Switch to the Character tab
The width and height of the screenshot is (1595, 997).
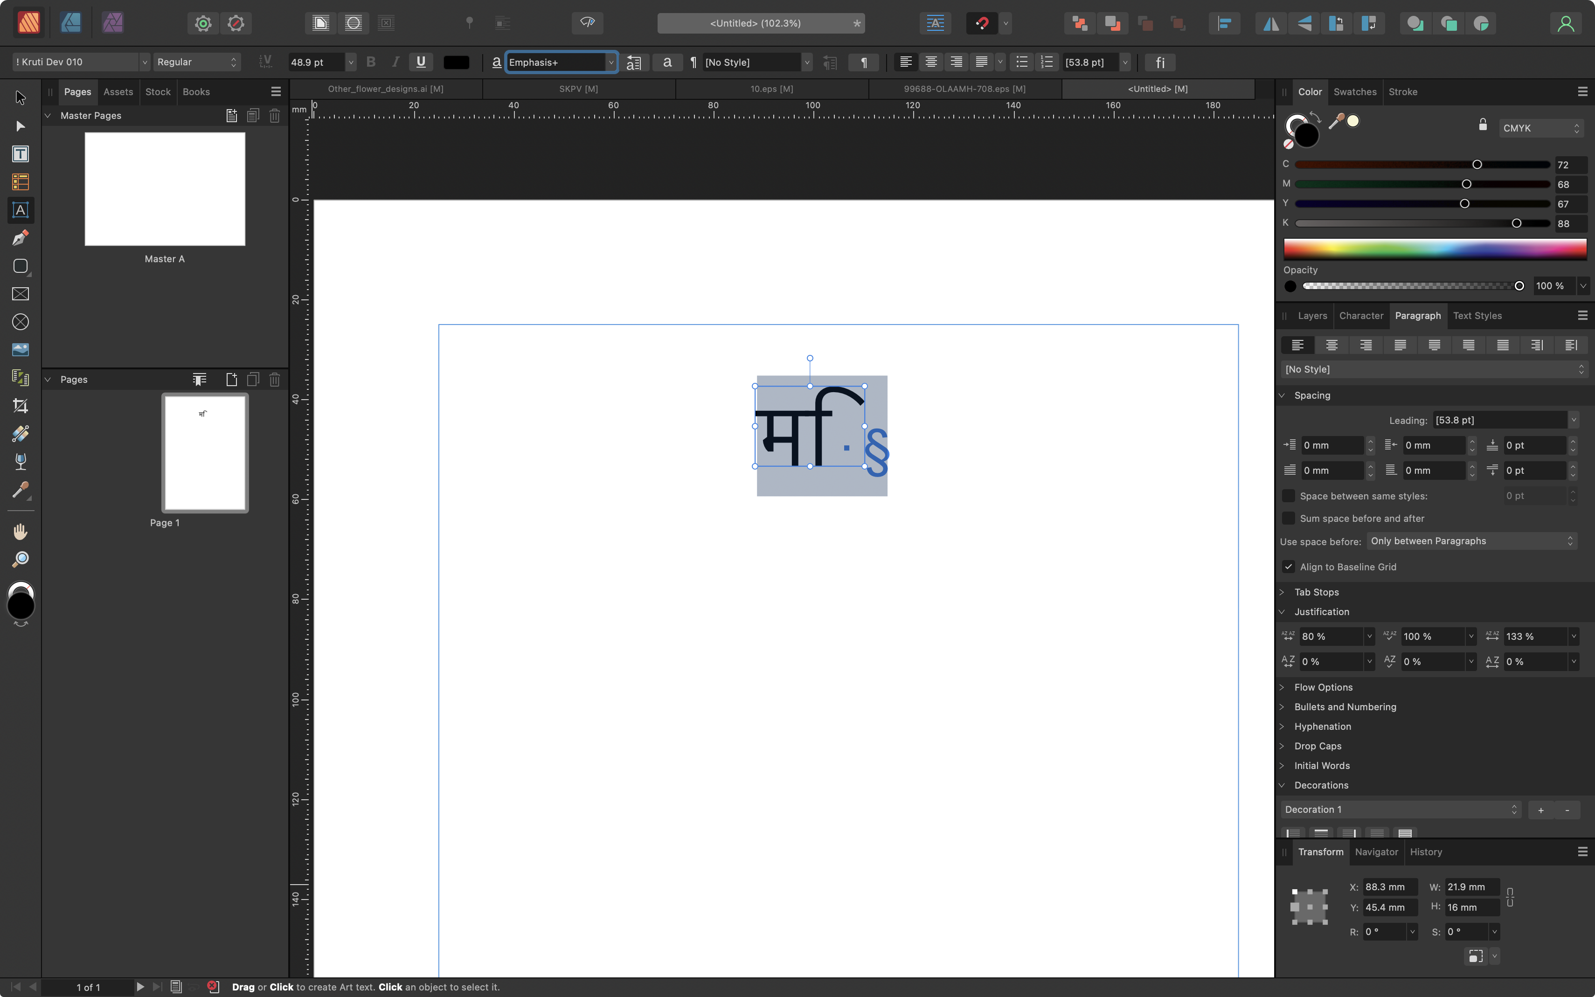pyautogui.click(x=1361, y=316)
